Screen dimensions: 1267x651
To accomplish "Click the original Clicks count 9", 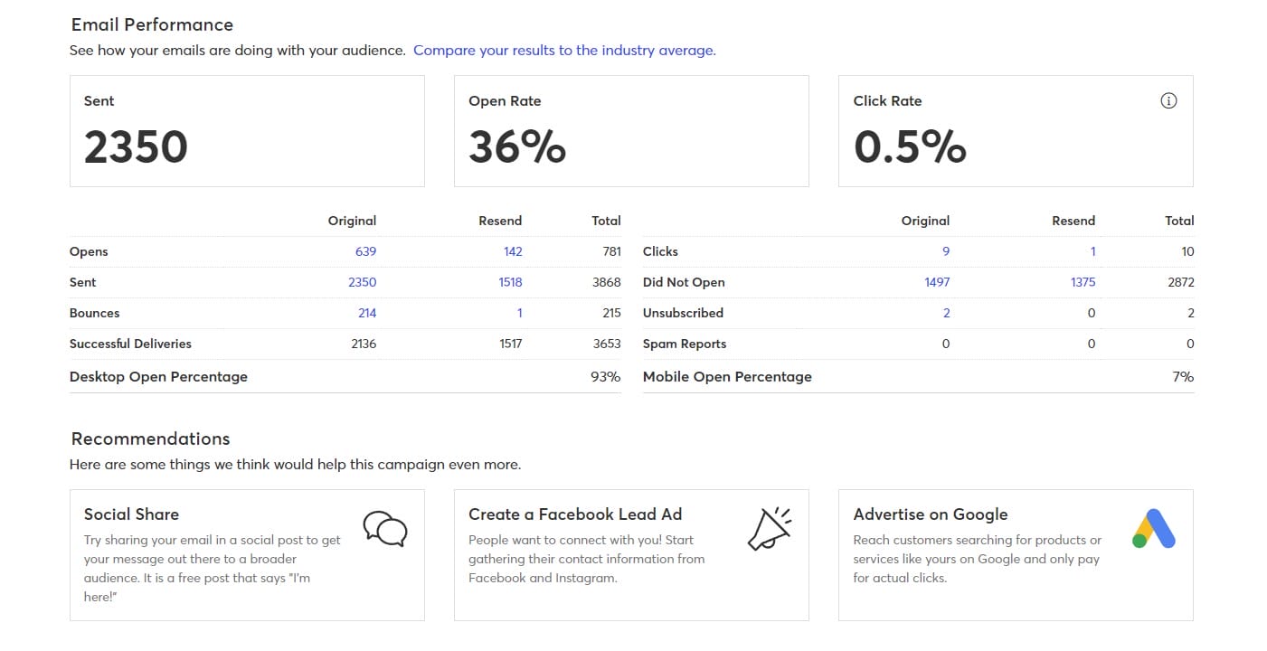I will pyautogui.click(x=946, y=251).
